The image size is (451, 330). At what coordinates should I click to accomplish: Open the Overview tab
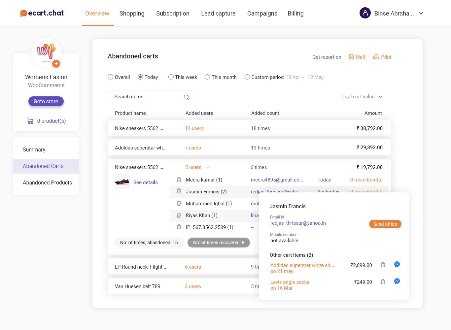pyautogui.click(x=97, y=14)
